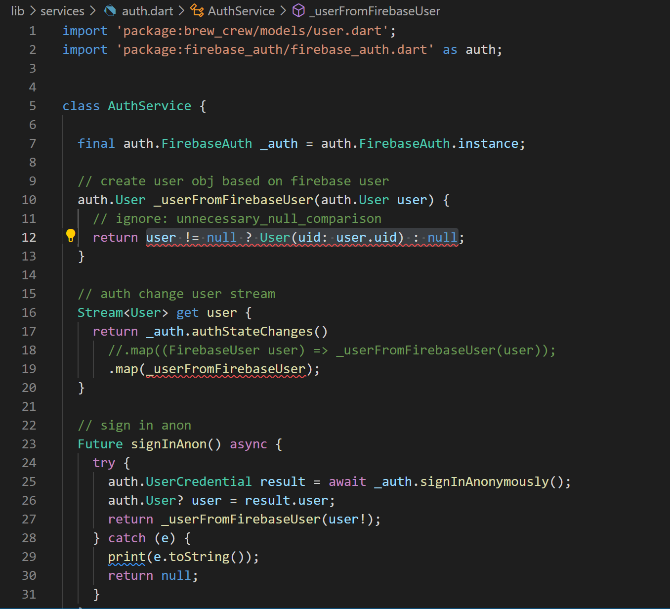Screen dimensions: 670x609
Task: Click '_auth' variable declaration on line 7
Action: pos(279,143)
